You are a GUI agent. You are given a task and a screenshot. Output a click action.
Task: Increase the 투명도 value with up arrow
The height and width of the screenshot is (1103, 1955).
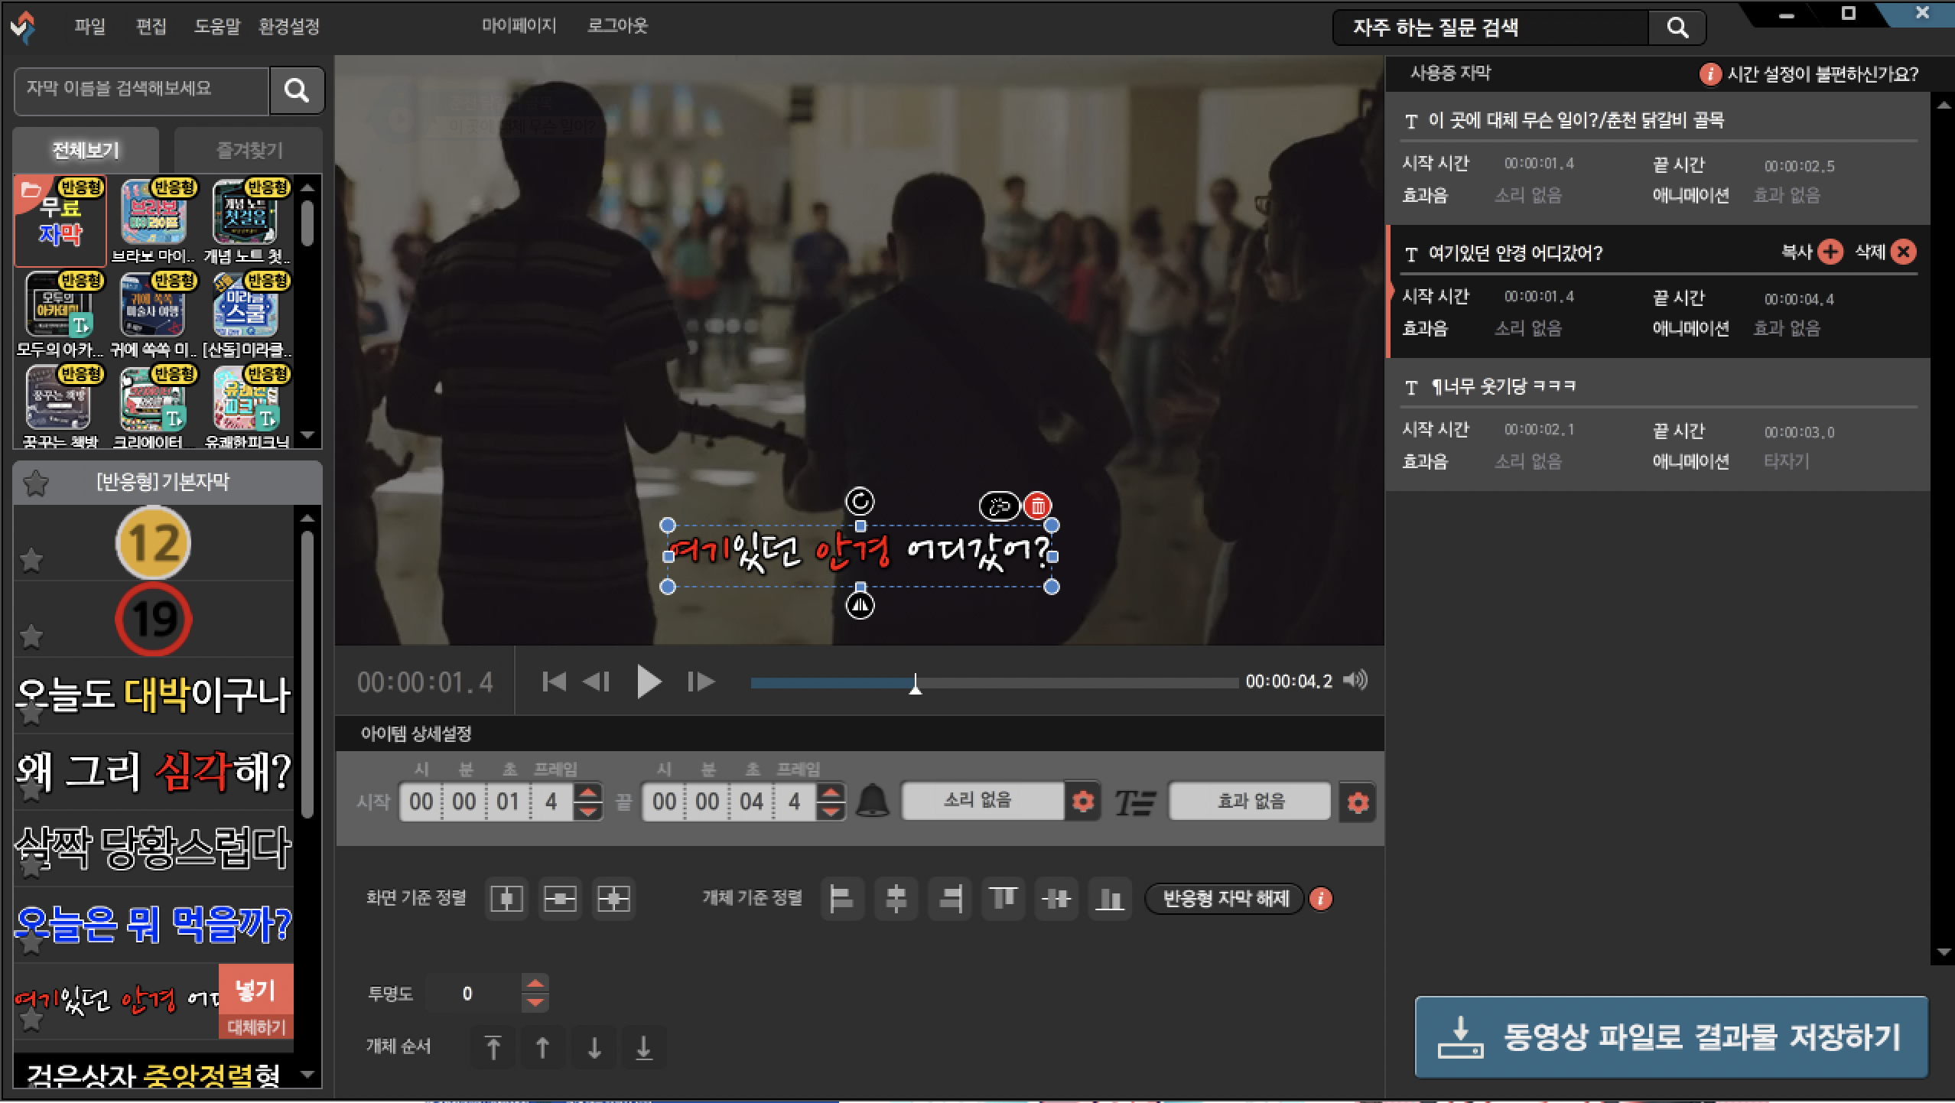[535, 984]
